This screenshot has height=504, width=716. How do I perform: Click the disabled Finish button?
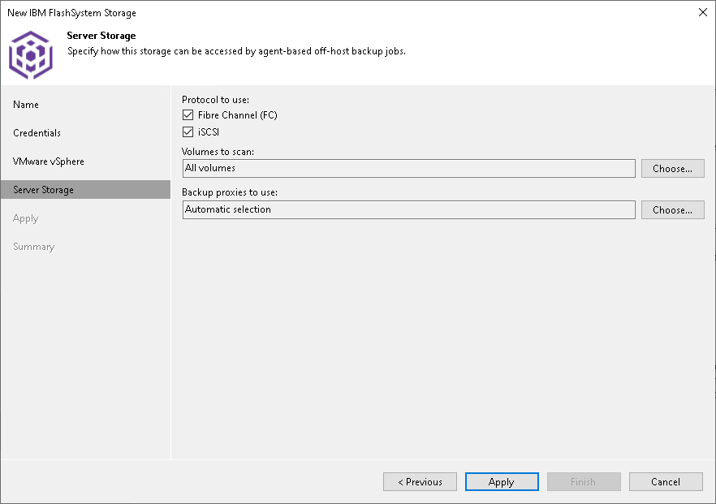(584, 481)
